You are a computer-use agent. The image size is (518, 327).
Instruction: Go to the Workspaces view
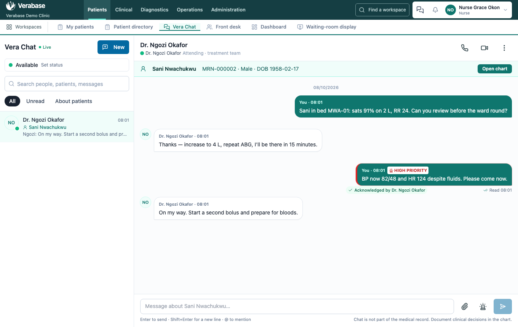click(24, 27)
